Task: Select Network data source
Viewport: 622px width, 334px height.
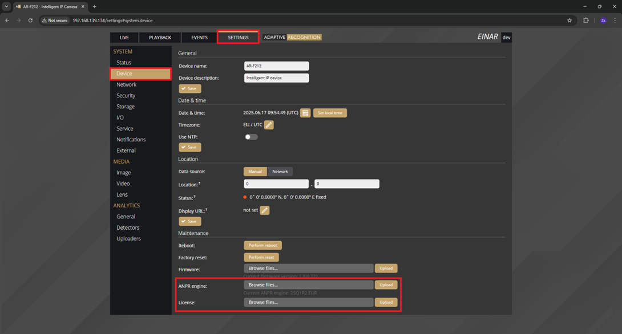Action: click(280, 172)
